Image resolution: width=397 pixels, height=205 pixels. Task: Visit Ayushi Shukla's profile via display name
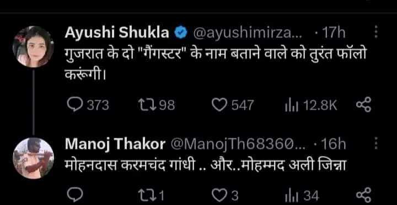[117, 33]
